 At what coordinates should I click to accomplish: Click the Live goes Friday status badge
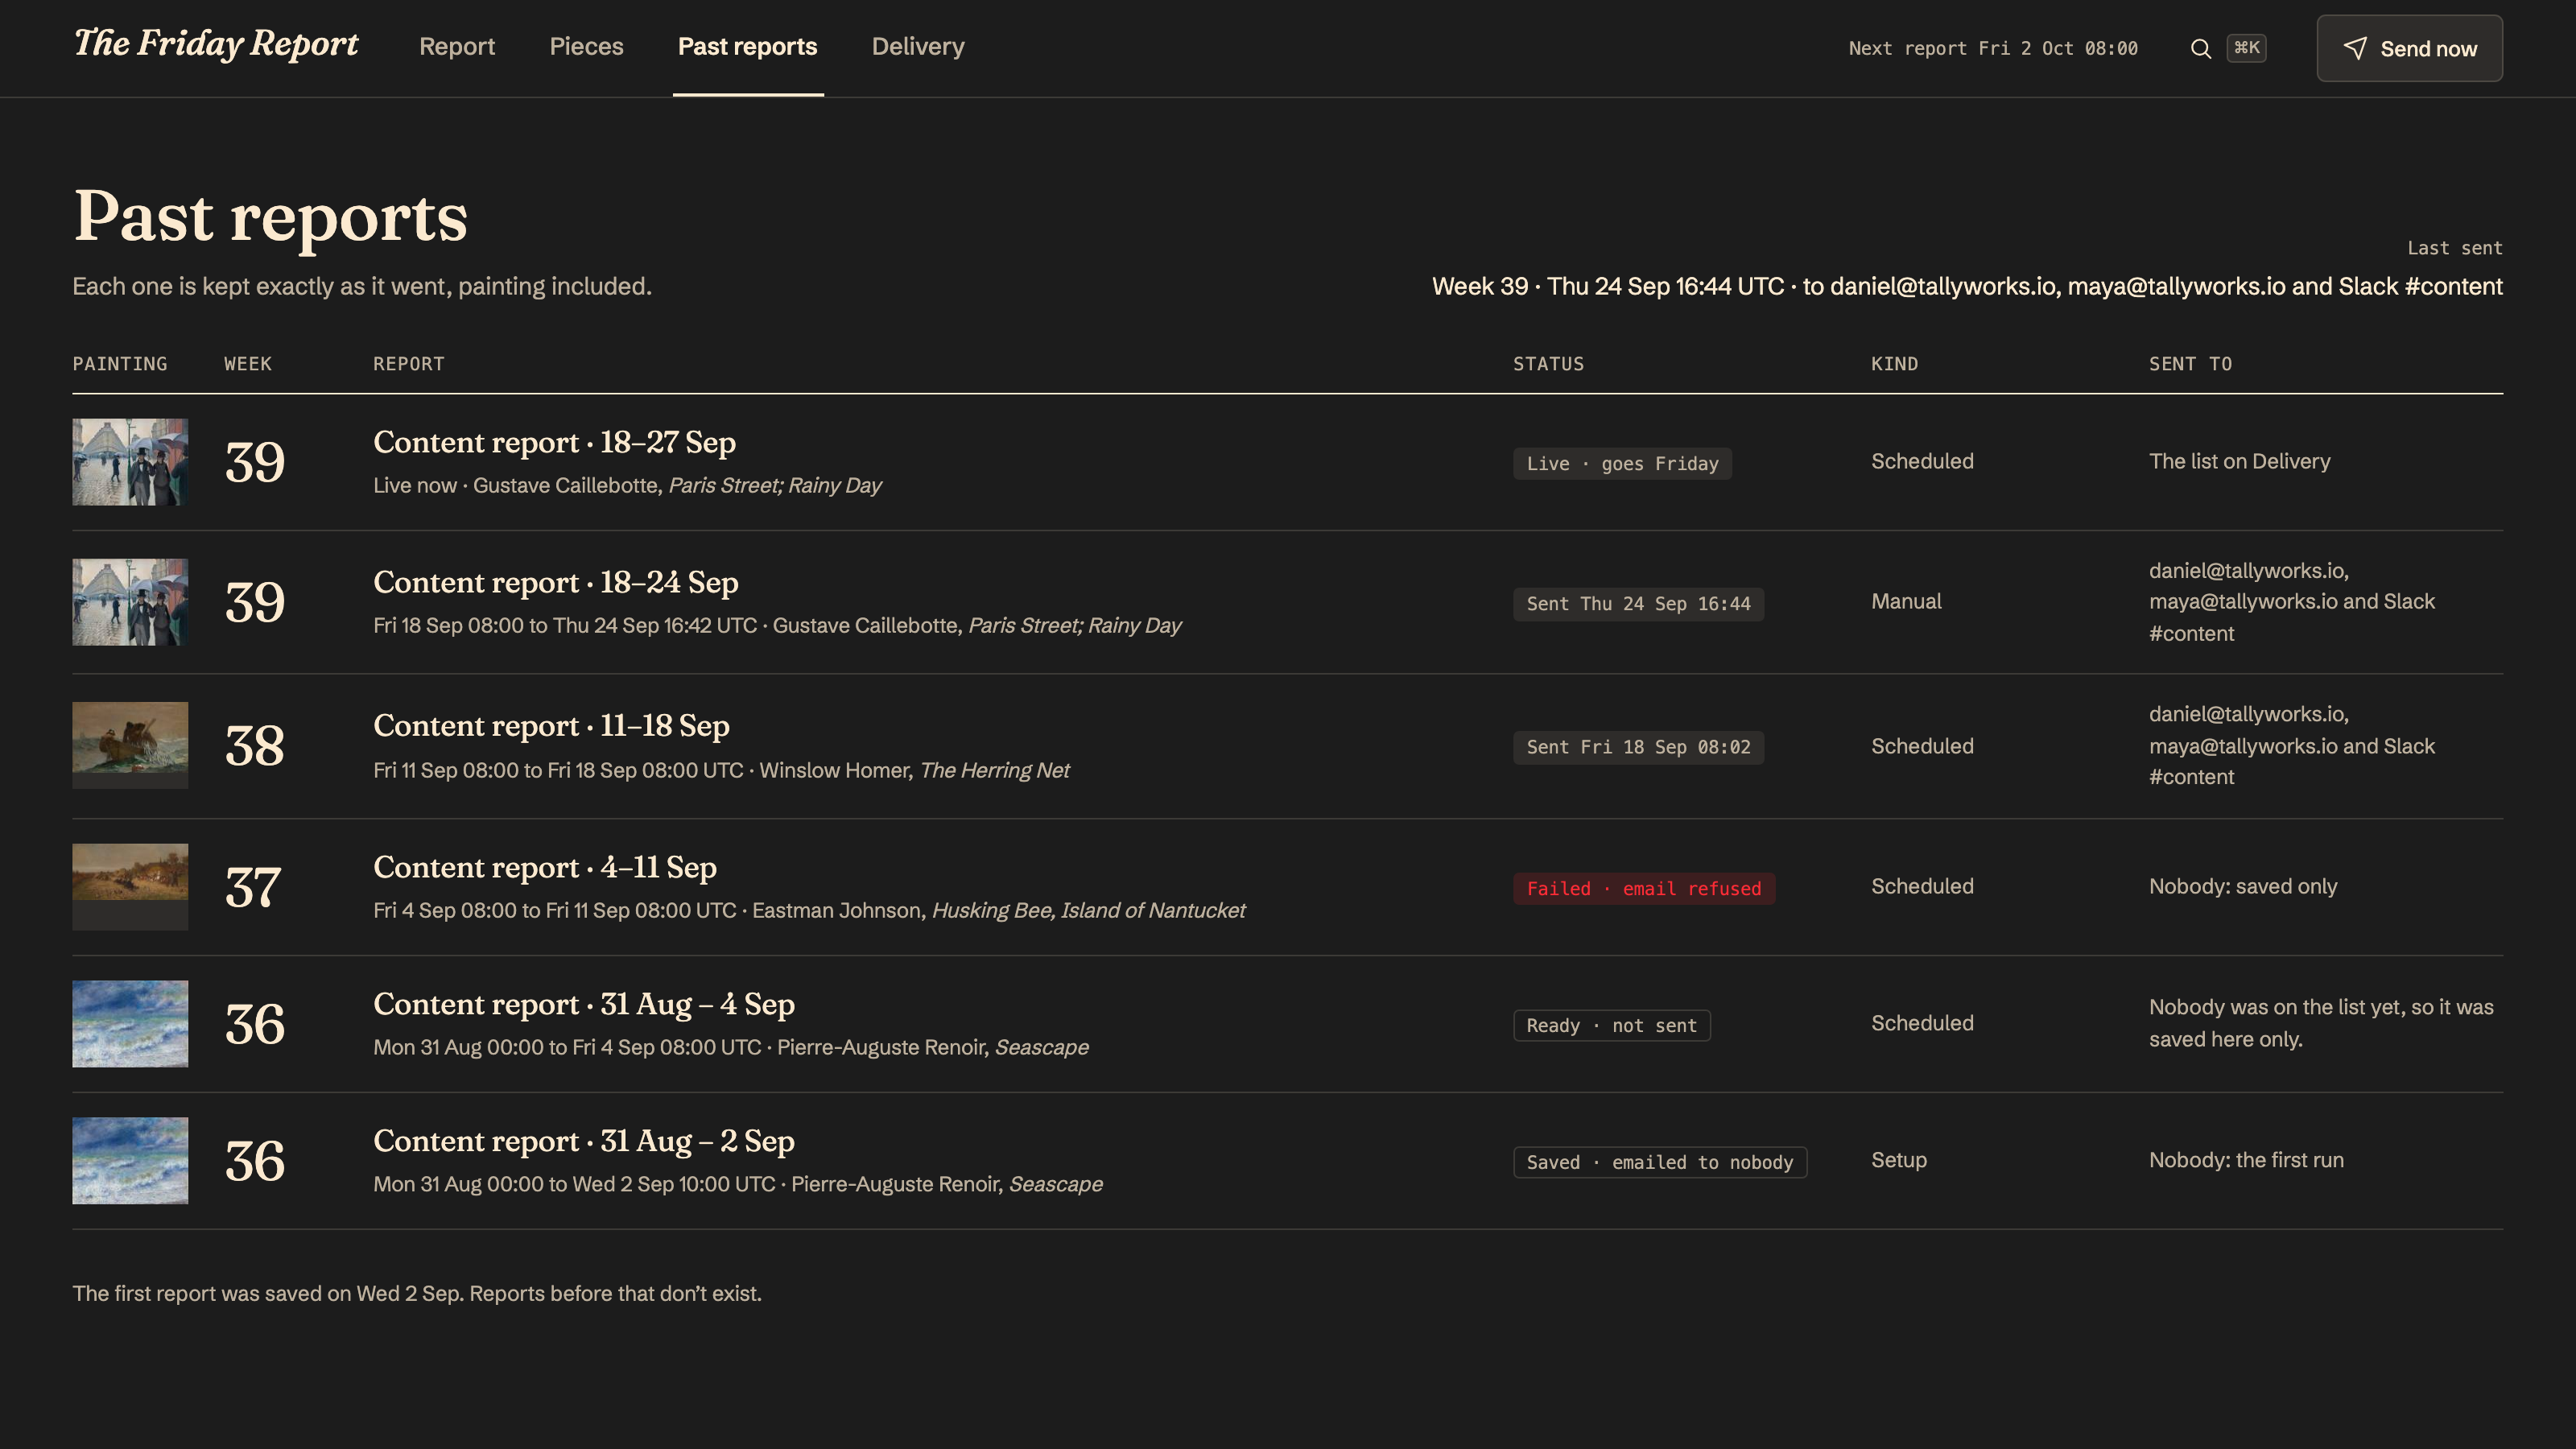[1622, 463]
